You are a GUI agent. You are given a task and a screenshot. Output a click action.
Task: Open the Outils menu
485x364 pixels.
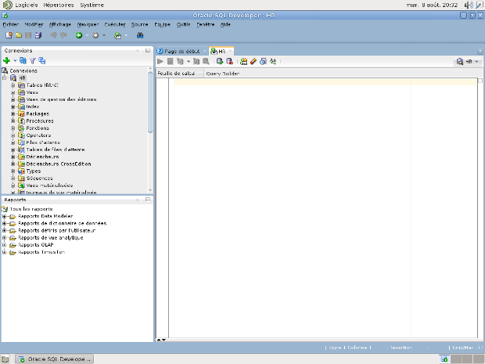tap(183, 24)
